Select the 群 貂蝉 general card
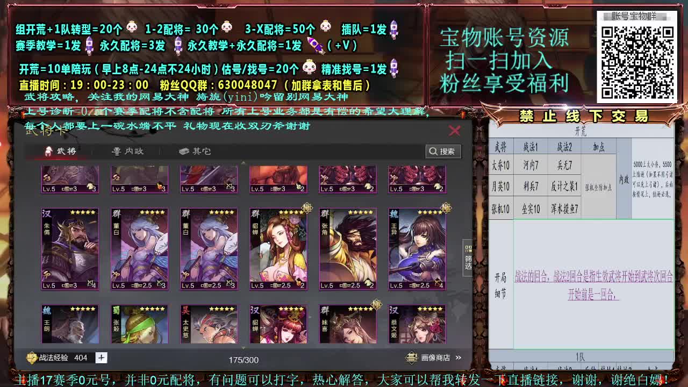 [278, 249]
